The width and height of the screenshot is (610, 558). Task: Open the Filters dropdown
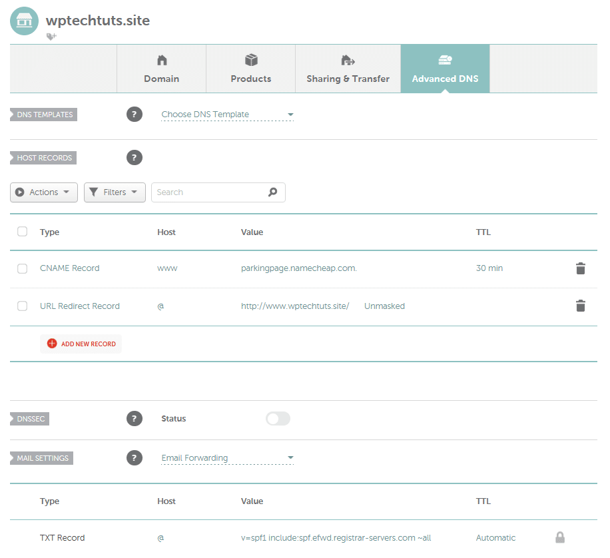pos(115,192)
